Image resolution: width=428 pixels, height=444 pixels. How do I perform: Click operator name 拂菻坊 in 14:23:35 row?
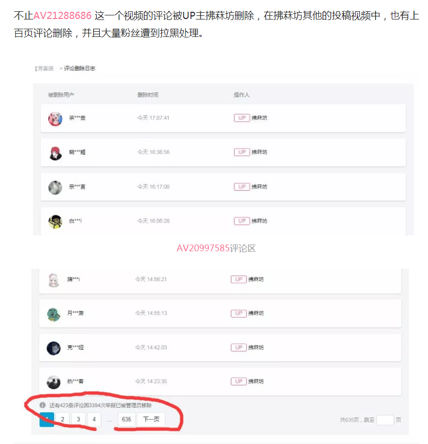[x=256, y=381]
